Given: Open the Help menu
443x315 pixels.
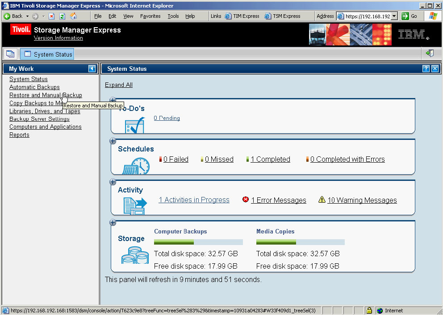Looking at the screenshot, I should pos(190,16).
